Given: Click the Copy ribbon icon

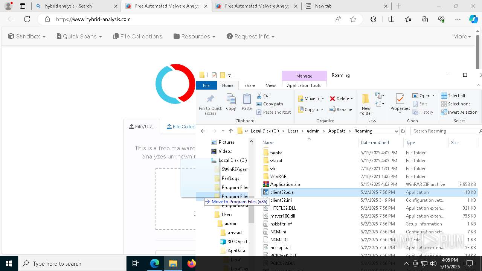Looking at the screenshot, I should pyautogui.click(x=231, y=102).
